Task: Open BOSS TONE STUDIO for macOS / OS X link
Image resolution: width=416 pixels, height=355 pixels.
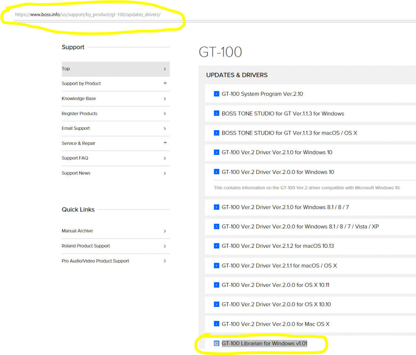Action: 289,133
